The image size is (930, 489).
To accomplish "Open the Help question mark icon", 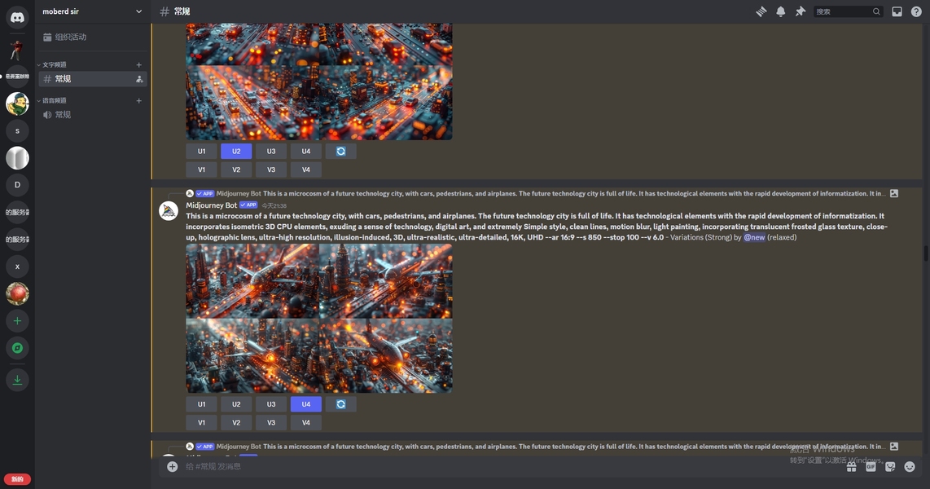I will [916, 11].
